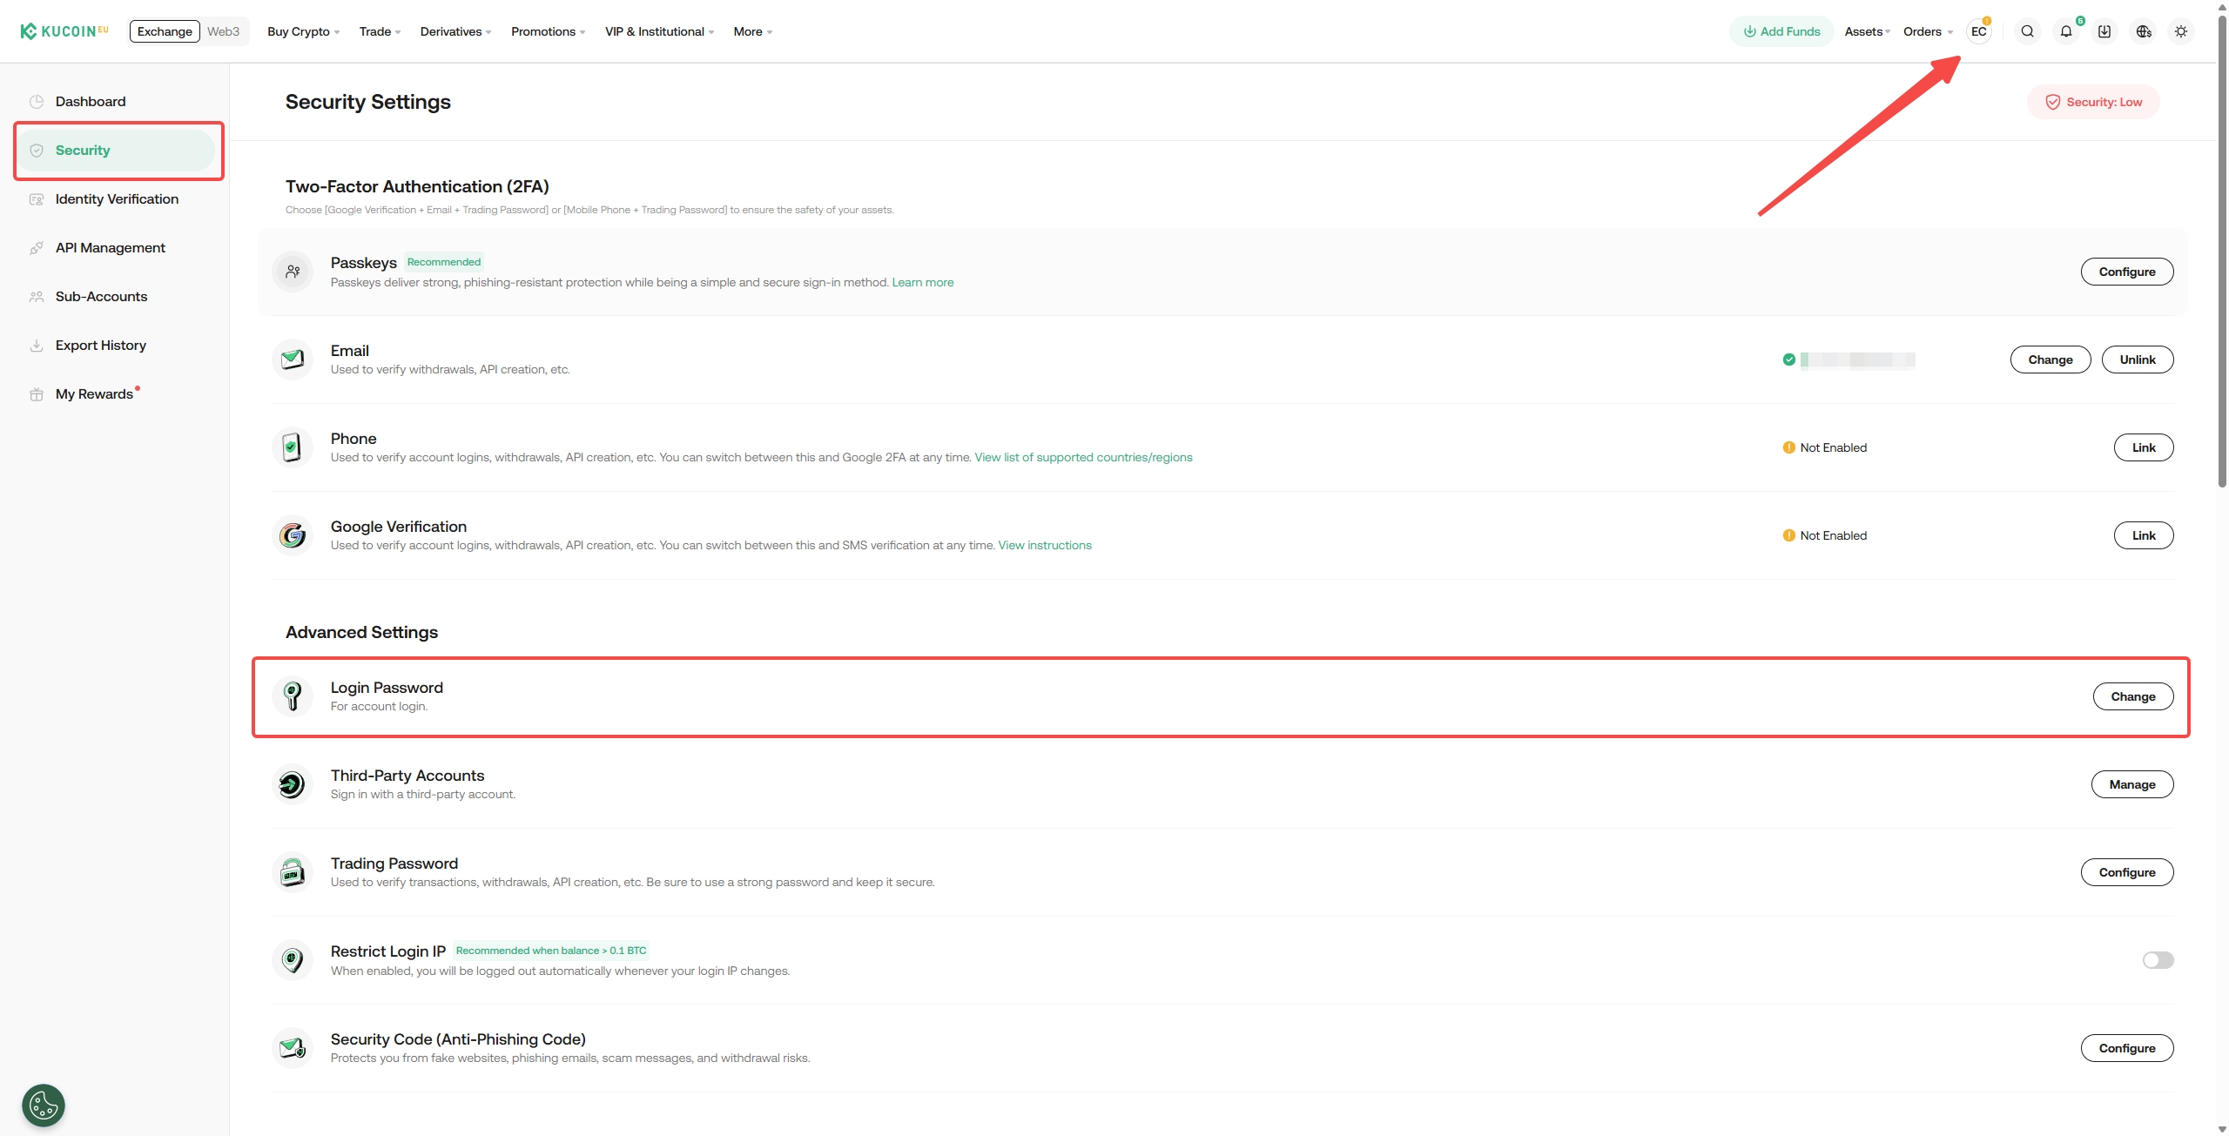Click the search magnifier icon
This screenshot has width=2229, height=1136.
[2027, 31]
